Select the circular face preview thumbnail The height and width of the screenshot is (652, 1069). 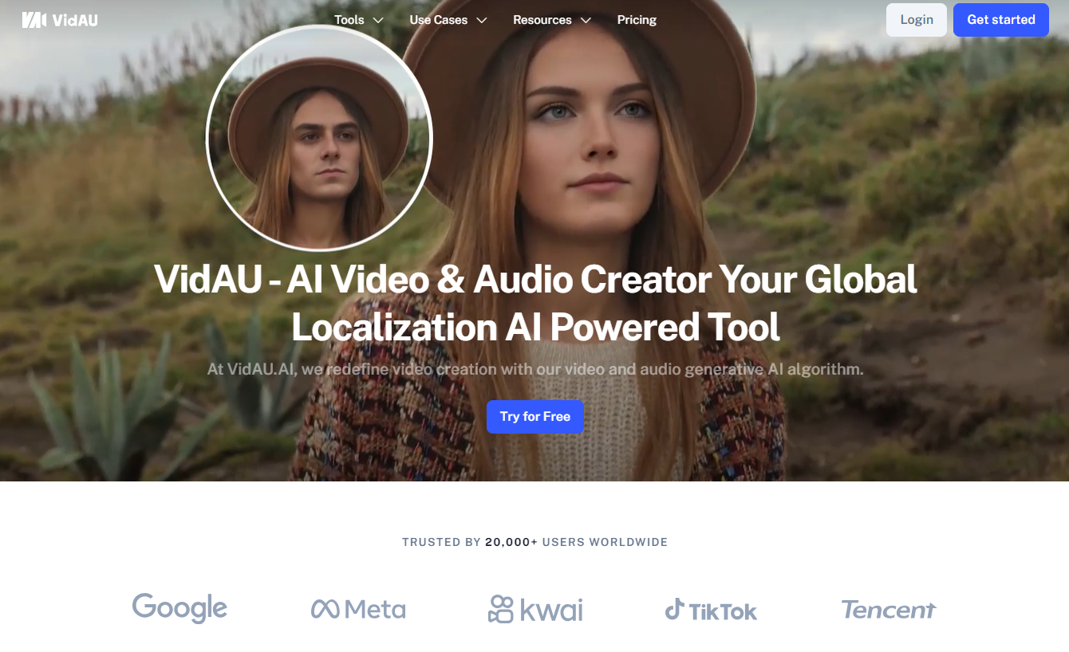click(319, 138)
